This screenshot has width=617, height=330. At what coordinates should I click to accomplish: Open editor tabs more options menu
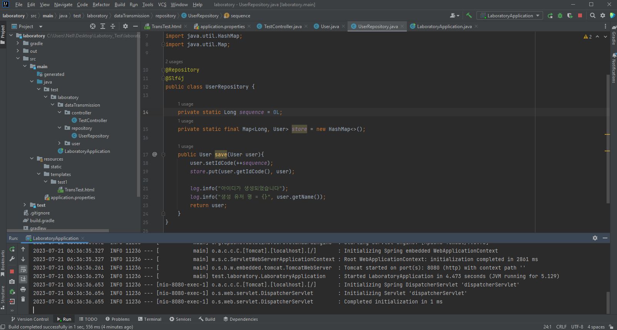(605, 26)
